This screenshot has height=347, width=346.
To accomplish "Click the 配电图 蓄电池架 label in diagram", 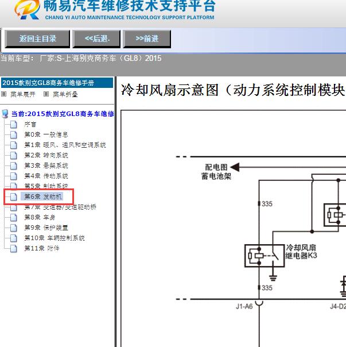I will click(x=216, y=172).
